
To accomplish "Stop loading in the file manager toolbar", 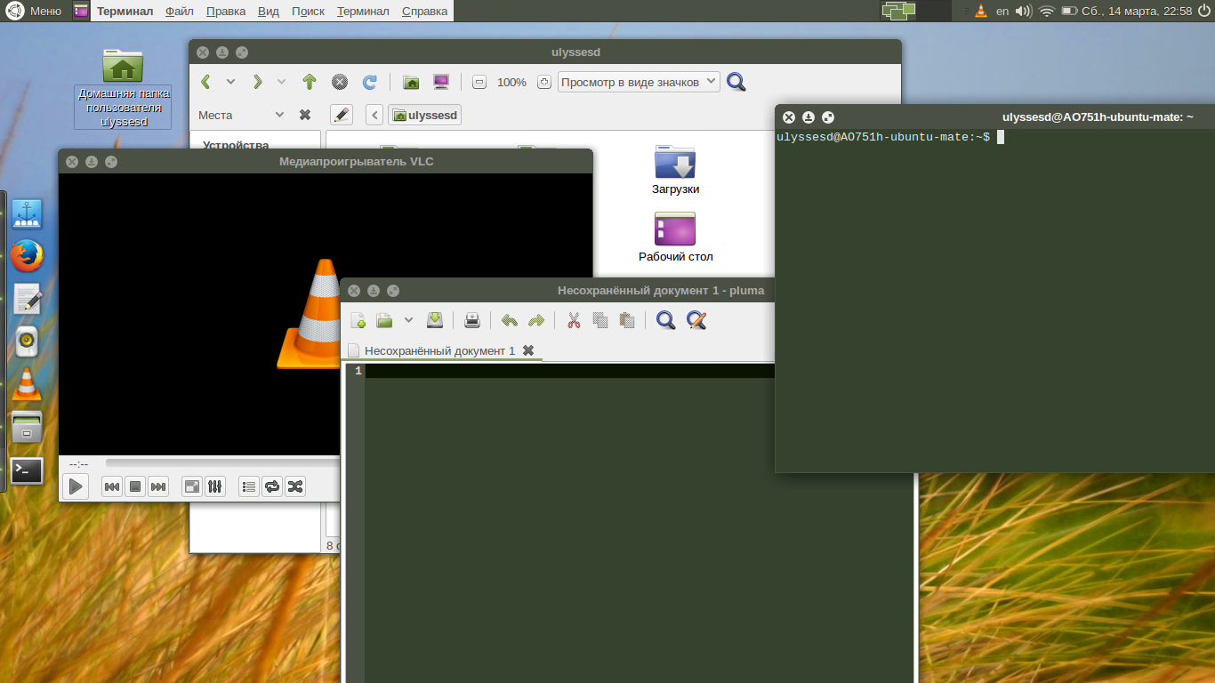I will 339,82.
